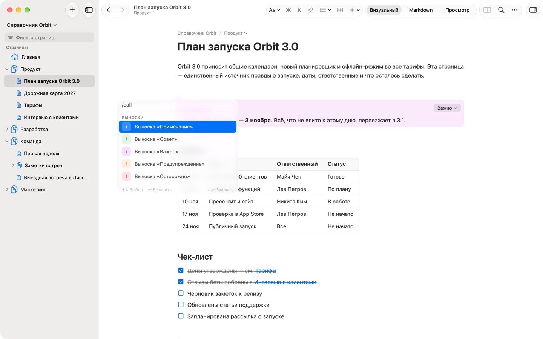
Task: Go forward with the right arrow
Action: (x=122, y=10)
